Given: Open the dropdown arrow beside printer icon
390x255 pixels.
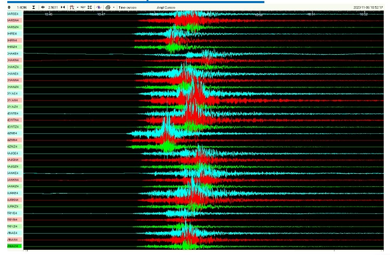Looking at the screenshot, I should pyautogui.click(x=113, y=7).
